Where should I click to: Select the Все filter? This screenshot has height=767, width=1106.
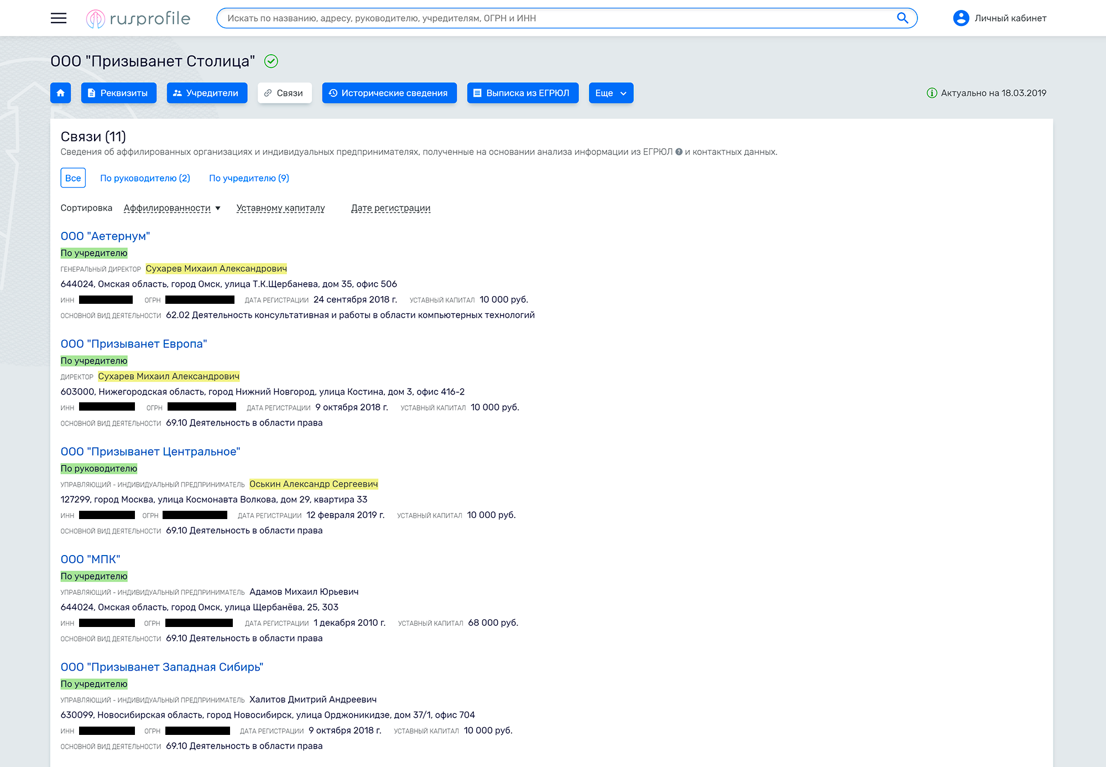pyautogui.click(x=73, y=178)
